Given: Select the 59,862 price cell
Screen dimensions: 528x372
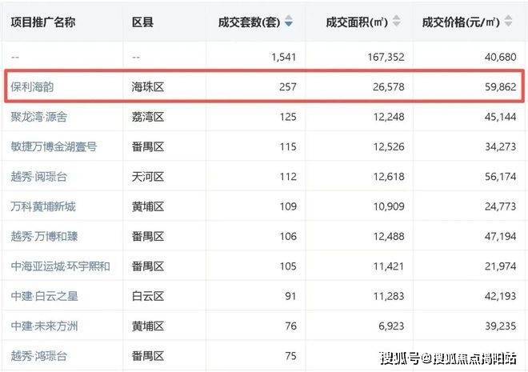Looking at the screenshot, I should click(x=500, y=87).
